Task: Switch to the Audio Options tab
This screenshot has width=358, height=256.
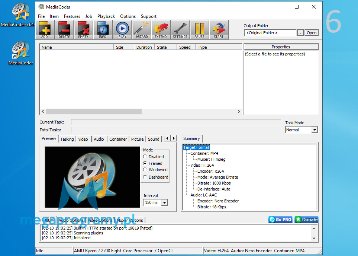Action: [x=71, y=220]
